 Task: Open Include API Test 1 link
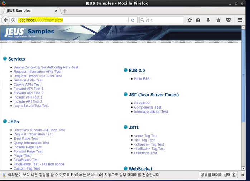[x=28, y=97]
